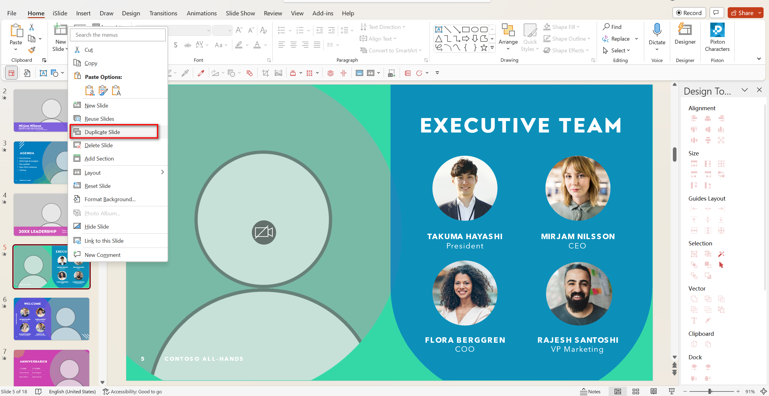Collapse the ribbon with chevron
Image resolution: width=769 pixels, height=396 pixels.
click(x=759, y=59)
